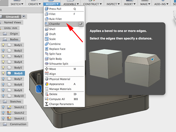Image resolution: width=176 pixels, height=132 pixels.
Task: Click the Construction folder icon
Action: coord(5,124)
